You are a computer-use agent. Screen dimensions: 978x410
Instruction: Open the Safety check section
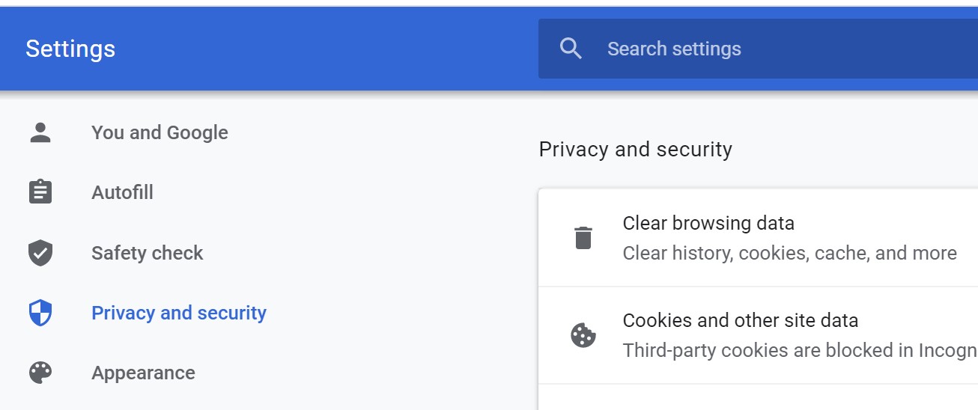[x=147, y=253]
